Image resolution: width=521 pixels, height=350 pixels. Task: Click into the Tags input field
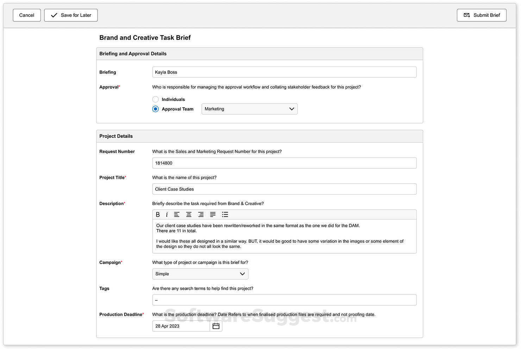click(x=284, y=300)
